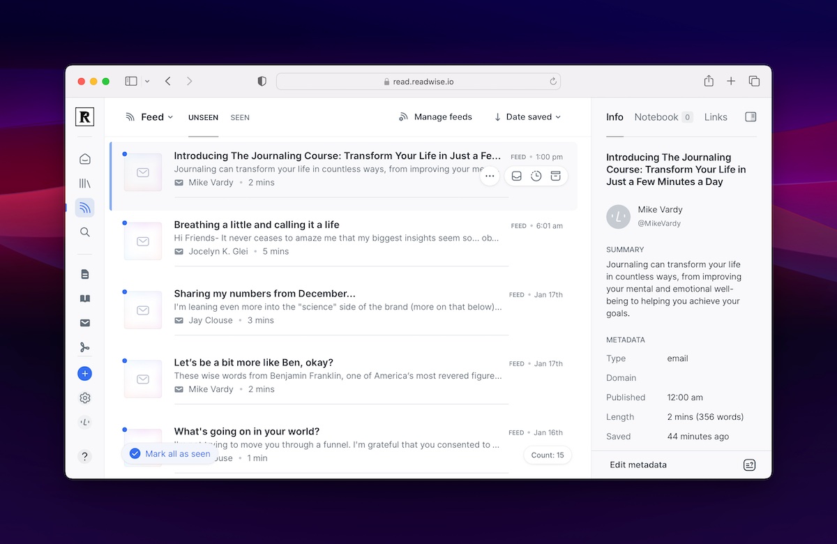Image resolution: width=837 pixels, height=544 pixels.
Task: Click the Published value "12:00 am"
Action: point(685,398)
